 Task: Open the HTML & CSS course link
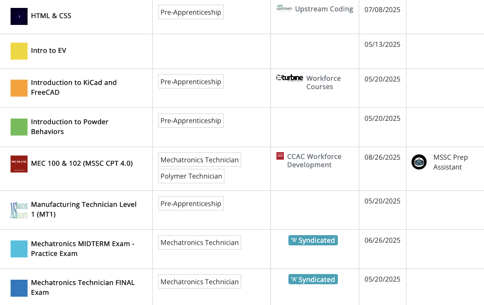51,15
